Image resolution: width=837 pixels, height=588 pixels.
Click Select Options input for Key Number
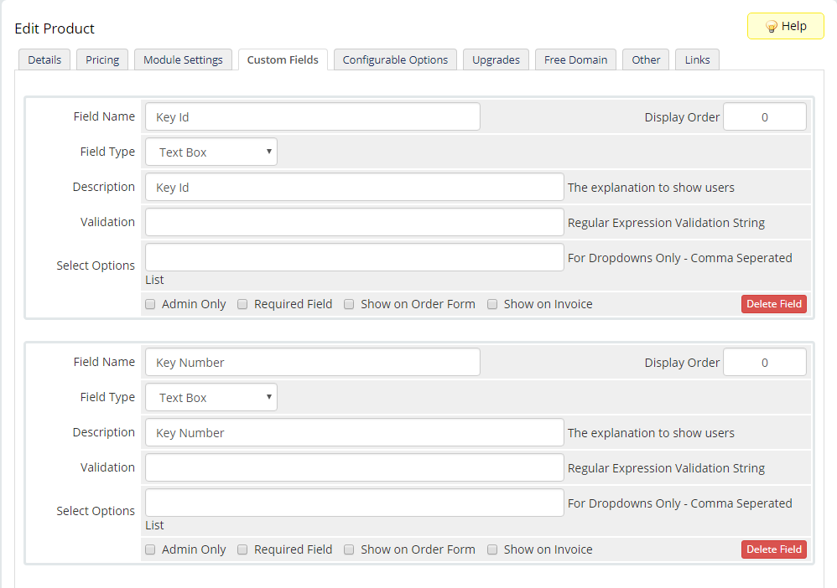[354, 503]
